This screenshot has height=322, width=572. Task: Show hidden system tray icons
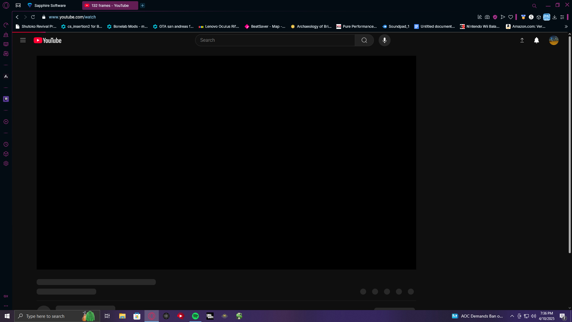(x=512, y=316)
